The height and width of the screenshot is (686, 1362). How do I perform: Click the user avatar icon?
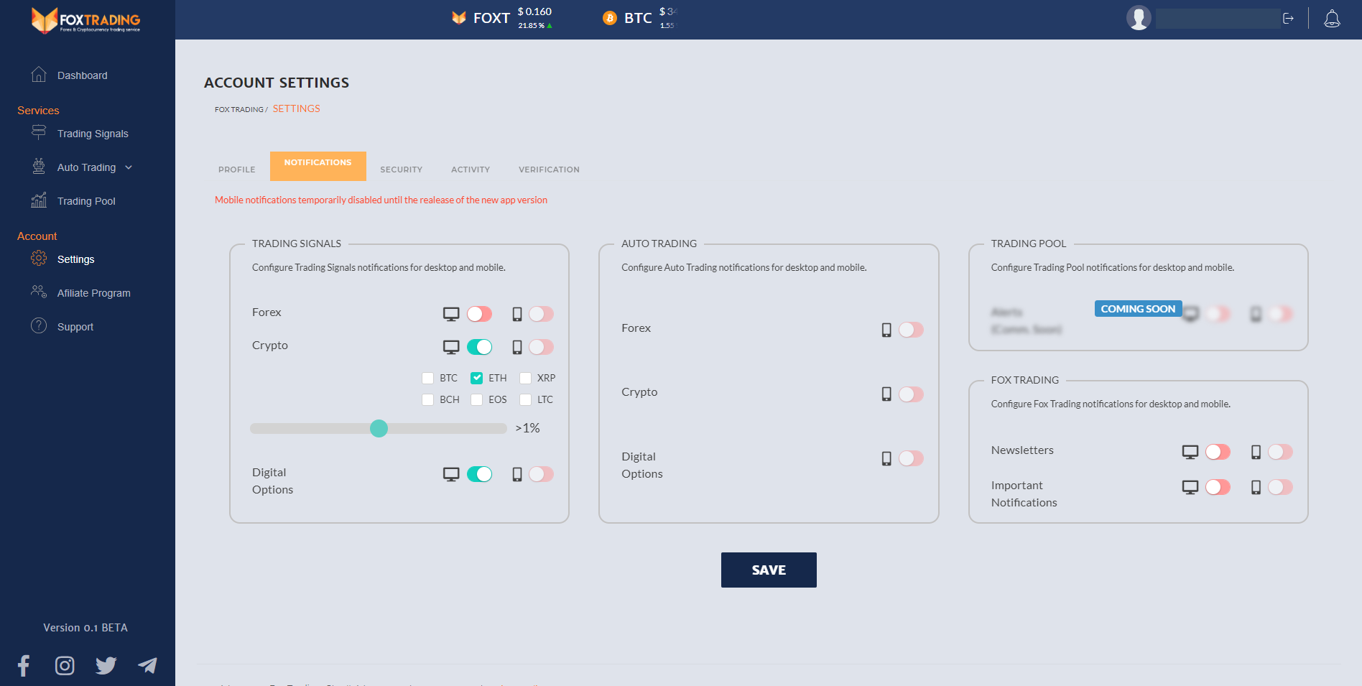pos(1139,18)
